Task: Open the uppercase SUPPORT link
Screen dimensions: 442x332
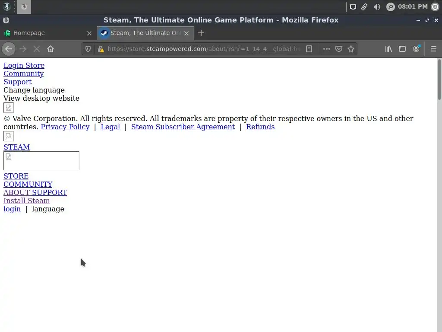Action: pos(49,192)
